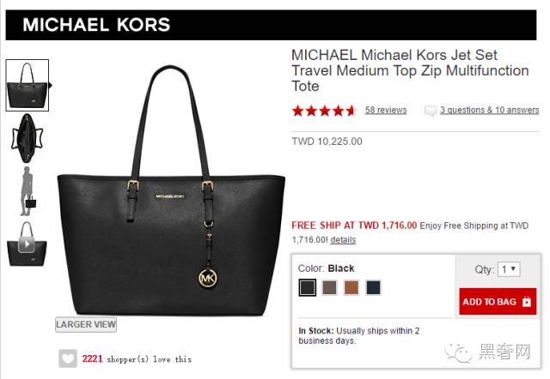Play the product video thumbnail
Screen dimensions: 550x379
tap(27, 244)
